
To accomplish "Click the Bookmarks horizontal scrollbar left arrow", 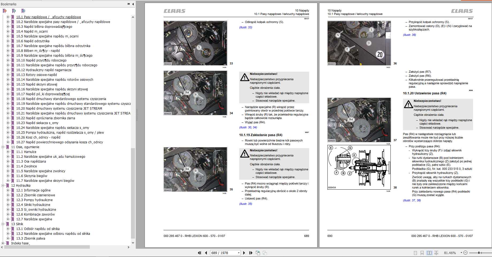I will (x=2, y=247).
